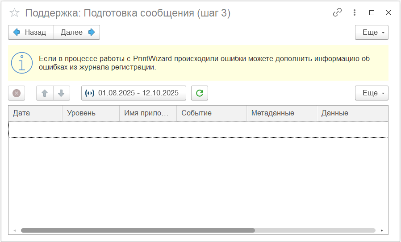This screenshot has width=401, height=242.
Task: Click the Метаданные column header
Action: coord(281,113)
